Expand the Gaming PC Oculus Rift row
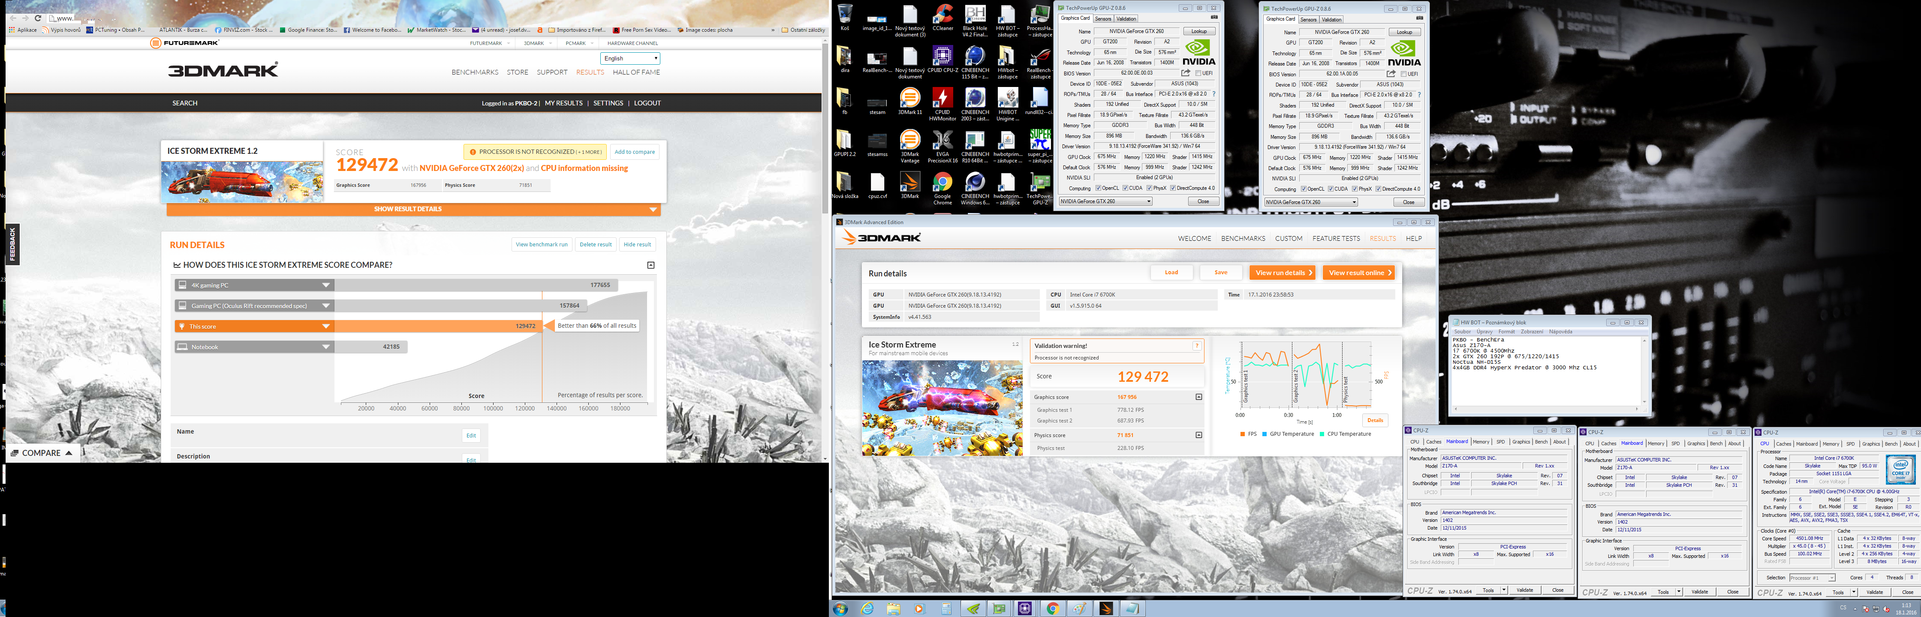This screenshot has height=617, width=1921. point(326,306)
